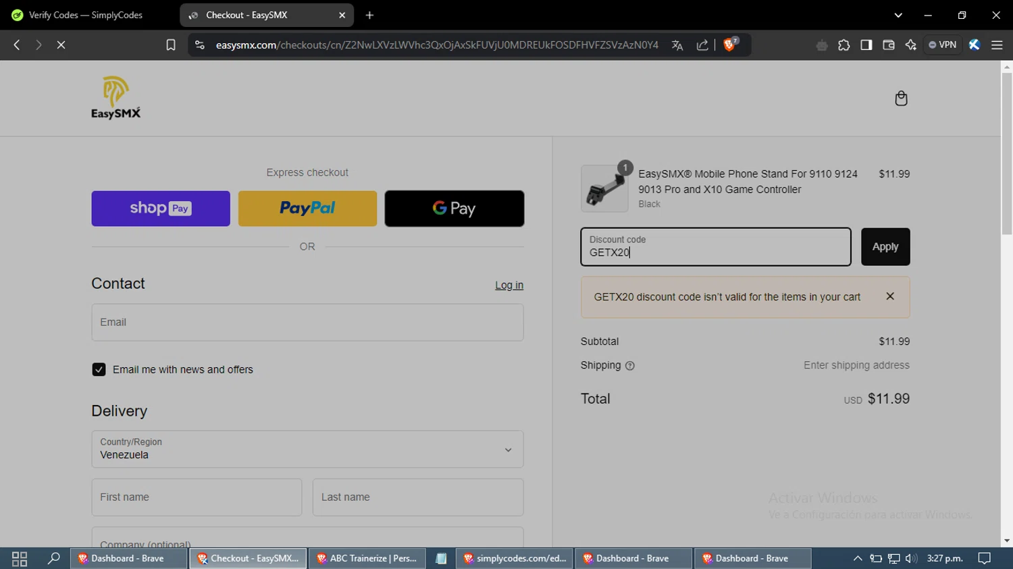This screenshot has height=569, width=1013.
Task: Click the Last name field
Action: [418, 497]
